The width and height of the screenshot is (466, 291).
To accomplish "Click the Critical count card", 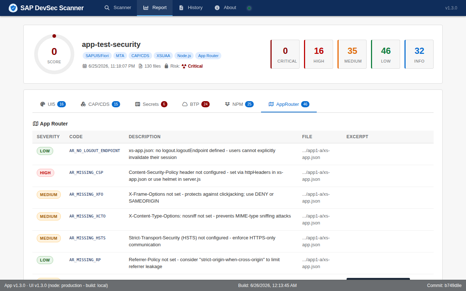I will (x=285, y=54).
